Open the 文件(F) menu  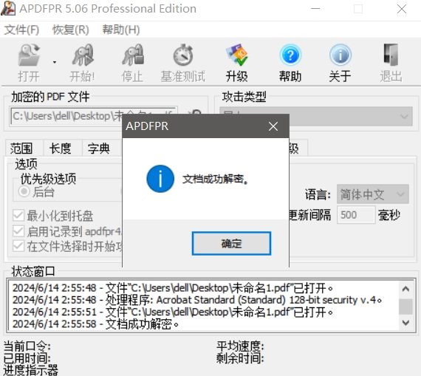pyautogui.click(x=21, y=30)
